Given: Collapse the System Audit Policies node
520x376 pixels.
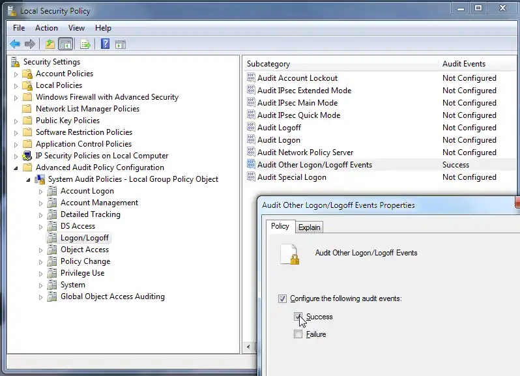Looking at the screenshot, I should (x=29, y=179).
